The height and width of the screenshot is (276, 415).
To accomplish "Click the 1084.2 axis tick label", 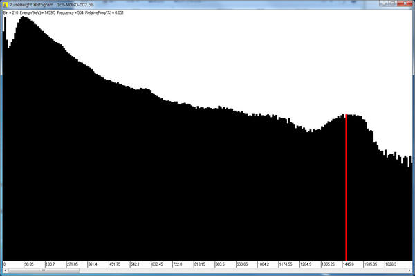I will [x=264, y=264].
